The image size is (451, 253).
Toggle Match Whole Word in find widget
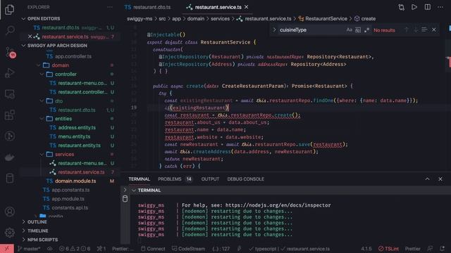358,30
